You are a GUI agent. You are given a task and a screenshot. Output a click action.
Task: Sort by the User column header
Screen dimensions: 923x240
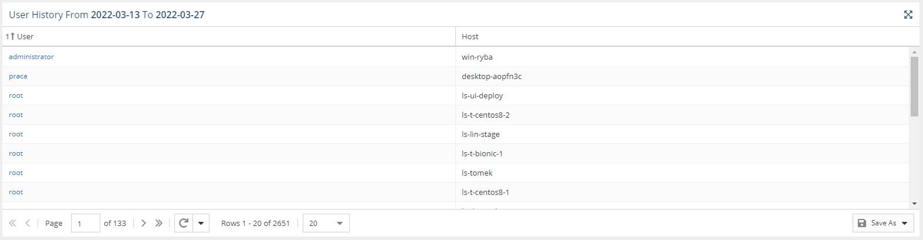[25, 36]
